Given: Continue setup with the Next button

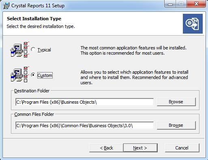Looking at the screenshot, I should click(140, 148).
